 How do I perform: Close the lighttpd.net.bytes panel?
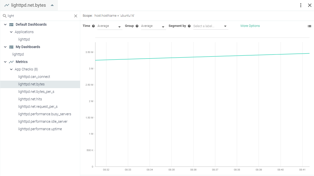[x=310, y=5]
